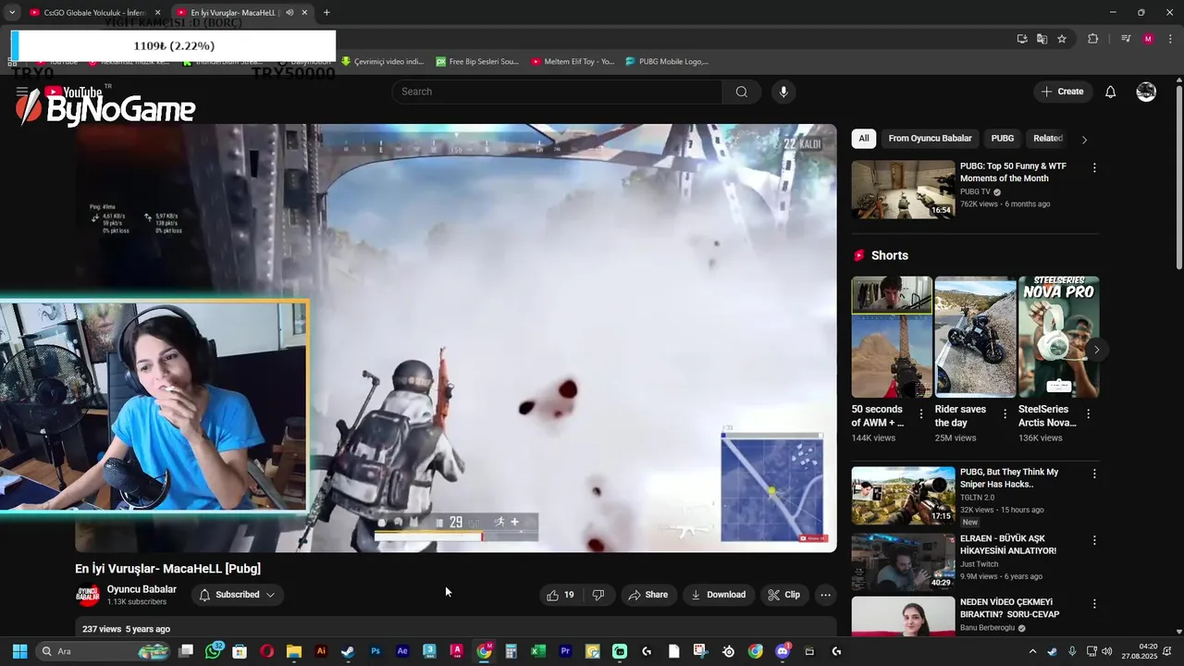Open After Effects from the taskbar
The image size is (1184, 666).
(402, 651)
